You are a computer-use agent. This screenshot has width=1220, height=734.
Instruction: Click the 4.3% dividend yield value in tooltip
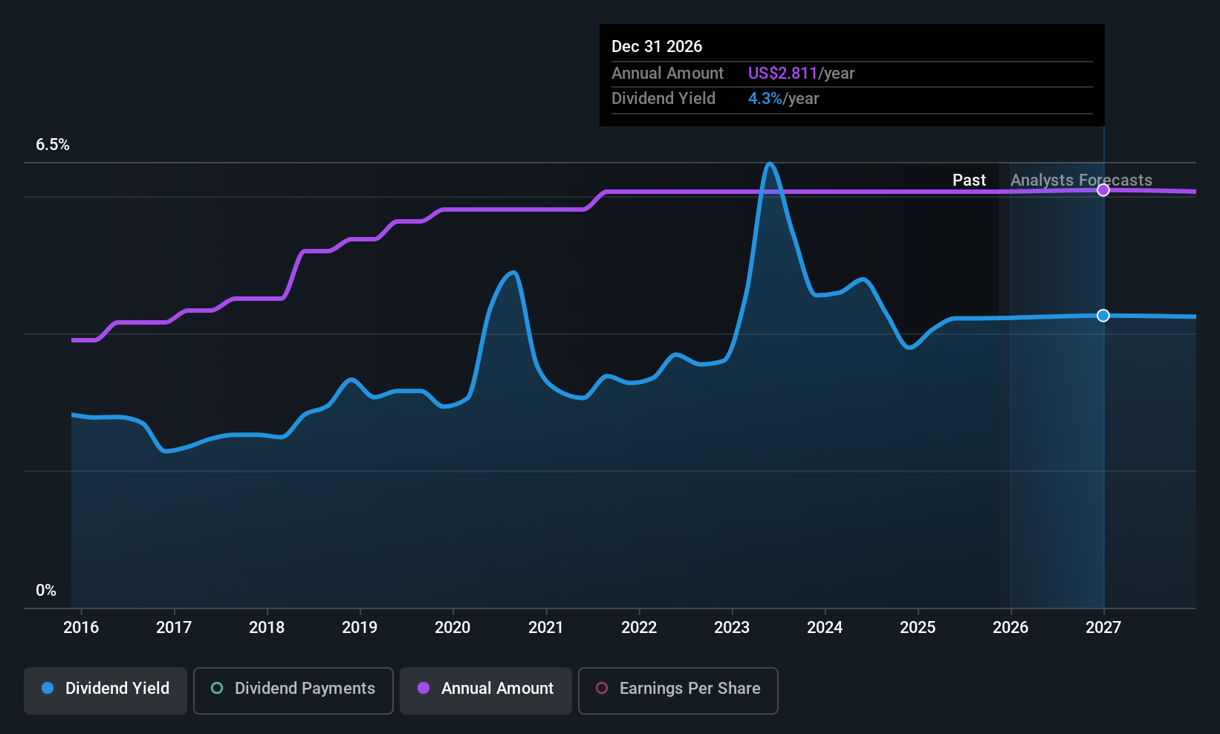click(765, 99)
